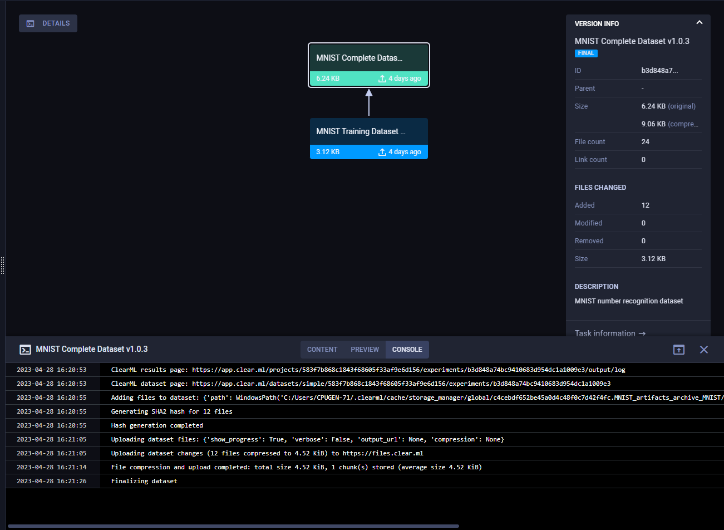Switch to the PREVIEW tab
Image resolution: width=724 pixels, height=530 pixels.
pos(365,350)
